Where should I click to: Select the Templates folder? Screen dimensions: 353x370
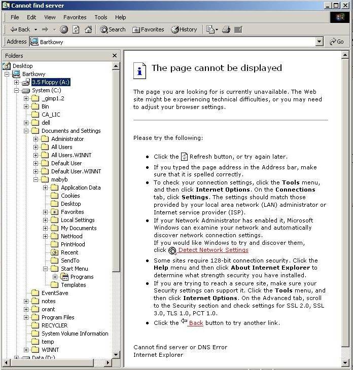[74, 285]
